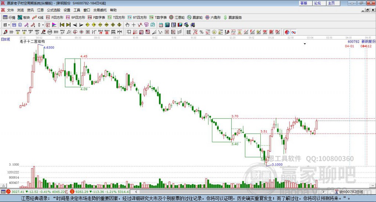Open the 资讯 menu
376x202 pixels.
30,10
